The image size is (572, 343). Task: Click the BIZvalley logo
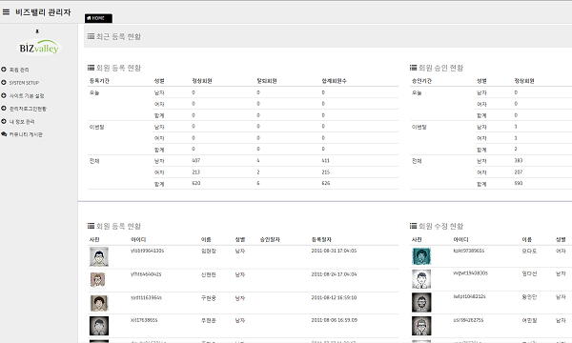(39, 47)
